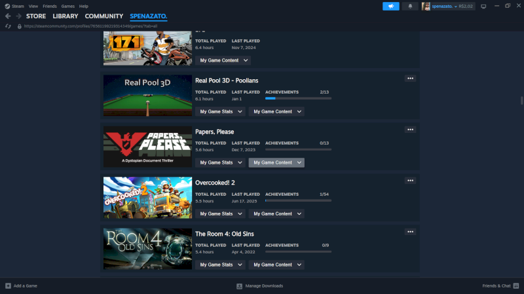Open the View menu
Image resolution: width=524 pixels, height=294 pixels.
point(33,6)
